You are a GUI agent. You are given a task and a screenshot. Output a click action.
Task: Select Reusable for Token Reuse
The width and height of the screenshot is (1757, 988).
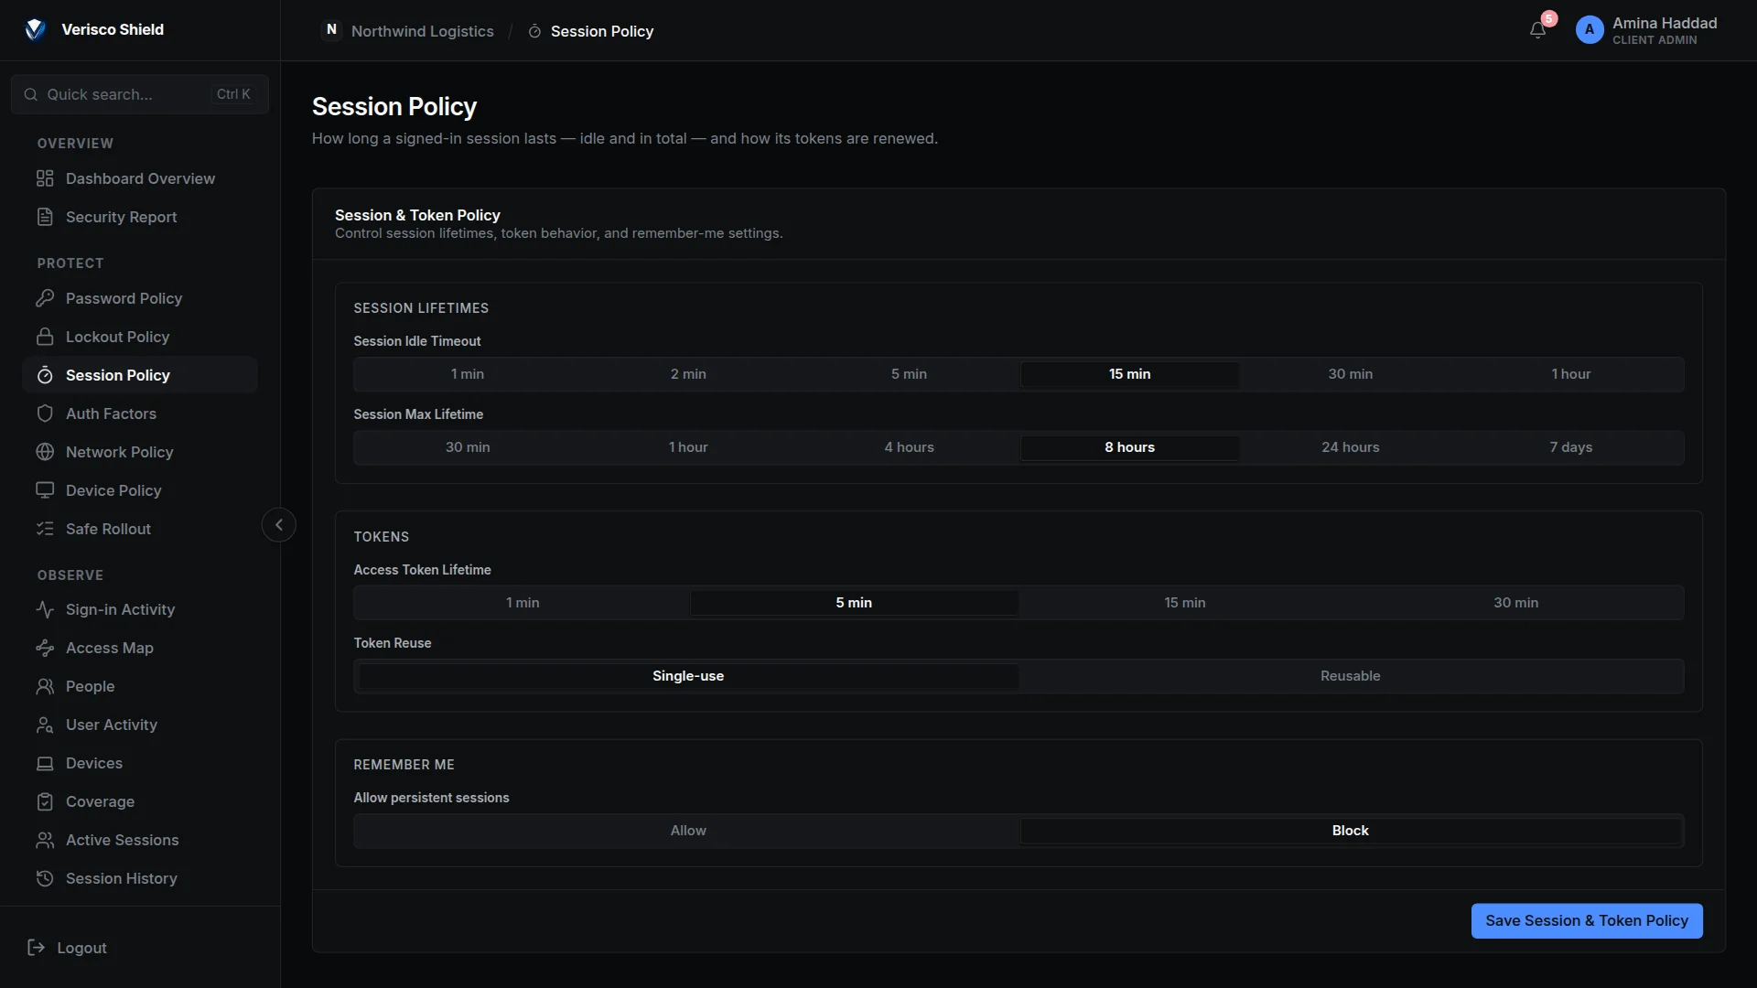[1350, 676]
